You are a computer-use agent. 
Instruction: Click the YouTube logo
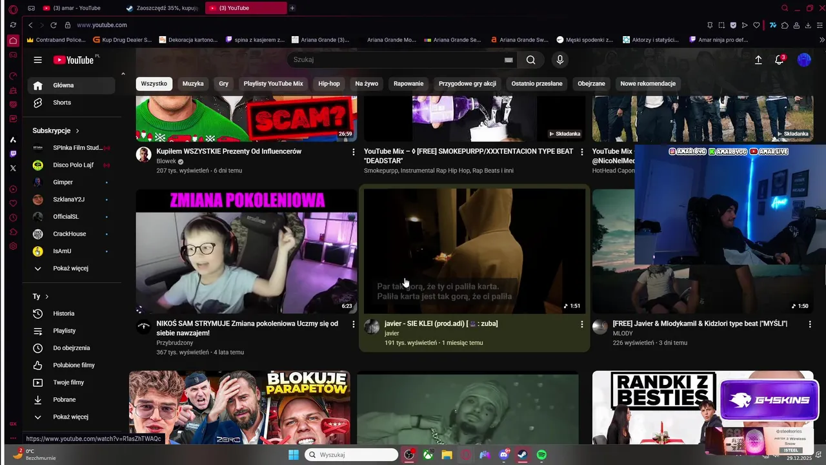point(74,60)
